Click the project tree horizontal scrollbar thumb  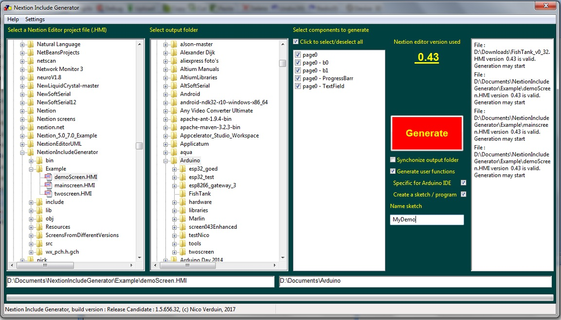(x=45, y=265)
